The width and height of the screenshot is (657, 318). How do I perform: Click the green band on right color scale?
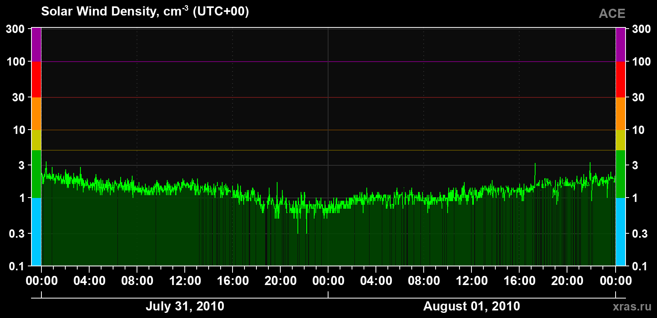pos(621,174)
